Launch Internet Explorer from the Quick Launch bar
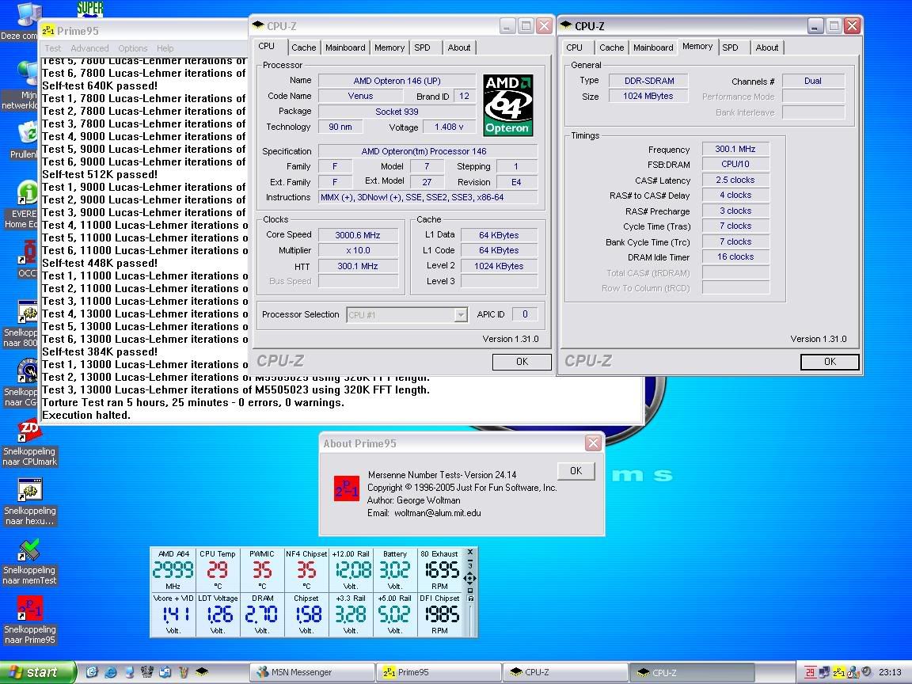Screen dimensions: 912x684 (x=111, y=672)
